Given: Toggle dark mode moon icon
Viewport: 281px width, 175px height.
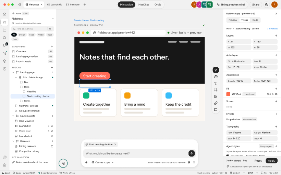Looking at the screenshot, I should click(x=267, y=5).
